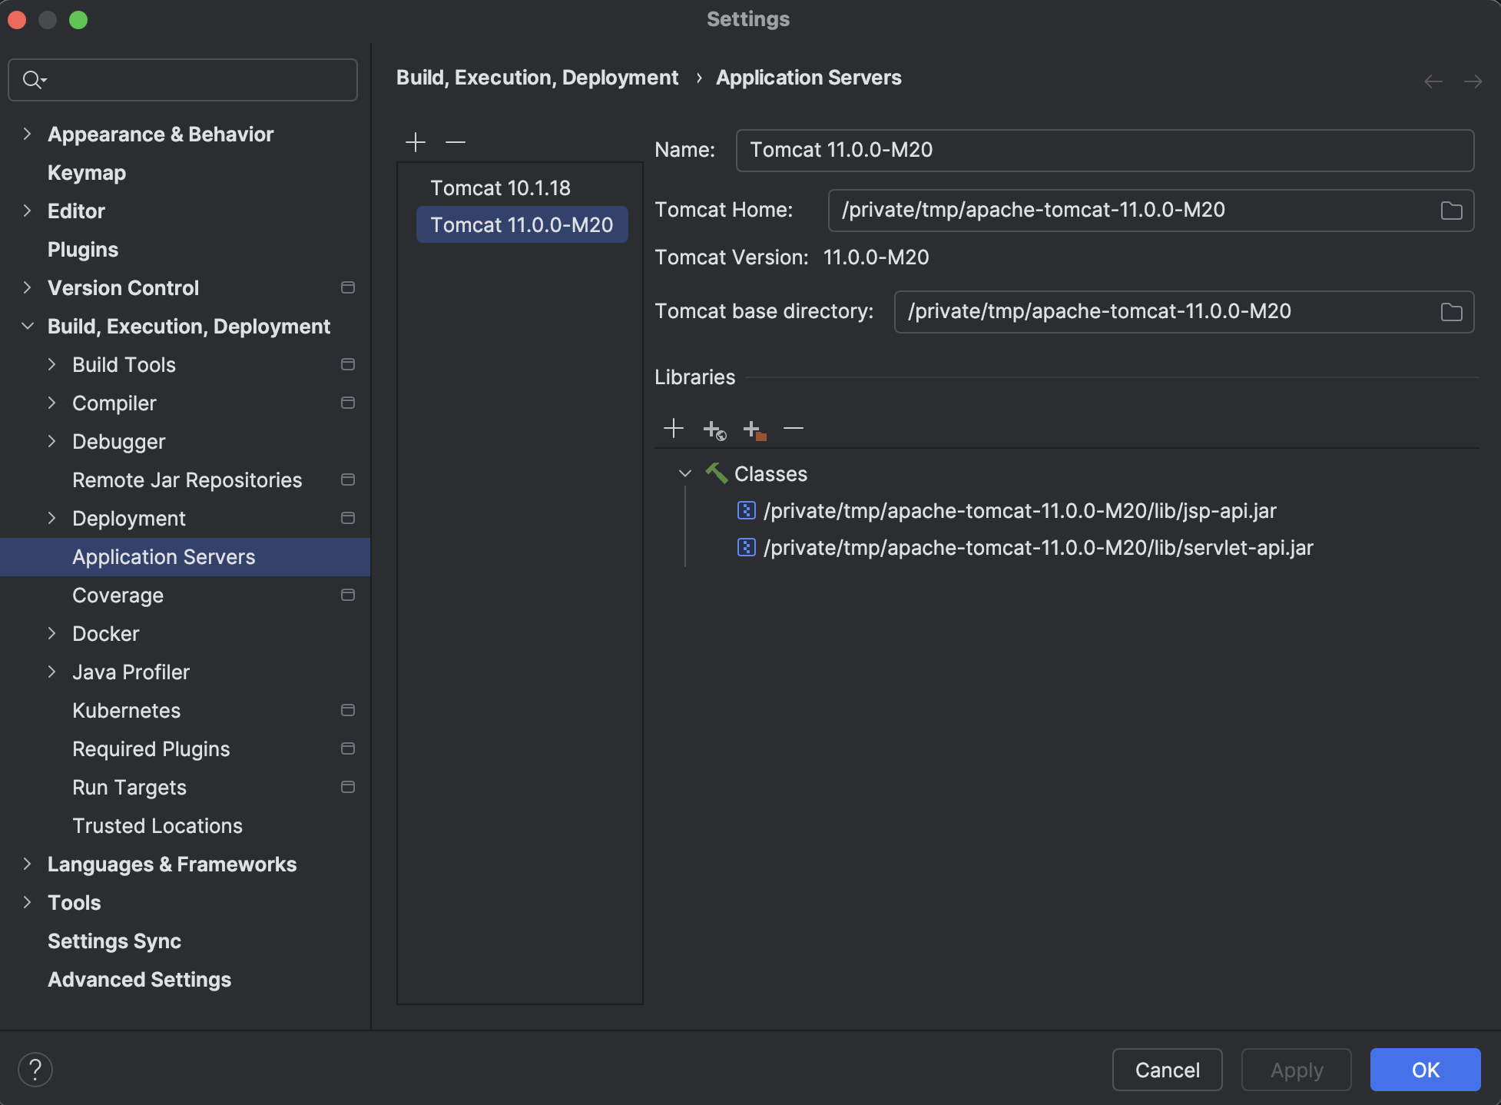Image resolution: width=1501 pixels, height=1105 pixels.
Task: Navigate back with the left arrow
Action: pyautogui.click(x=1433, y=81)
